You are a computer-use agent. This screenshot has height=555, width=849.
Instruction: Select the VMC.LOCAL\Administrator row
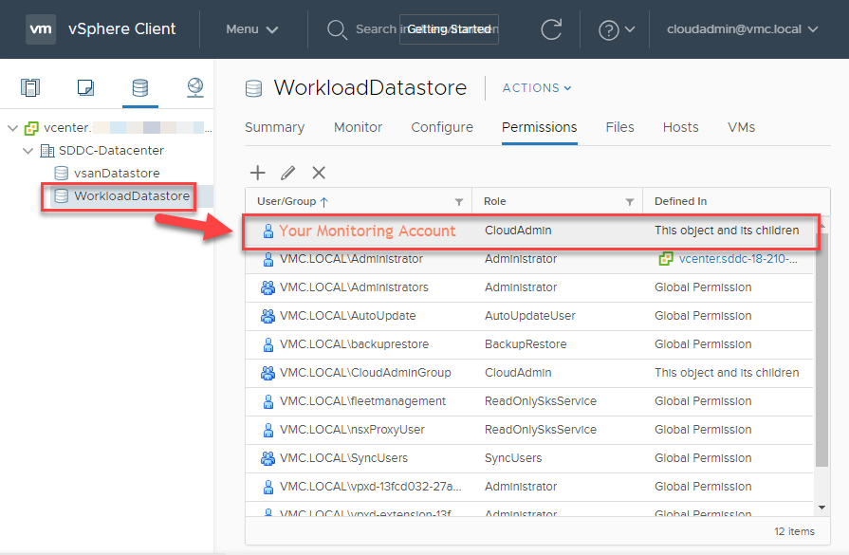click(529, 259)
